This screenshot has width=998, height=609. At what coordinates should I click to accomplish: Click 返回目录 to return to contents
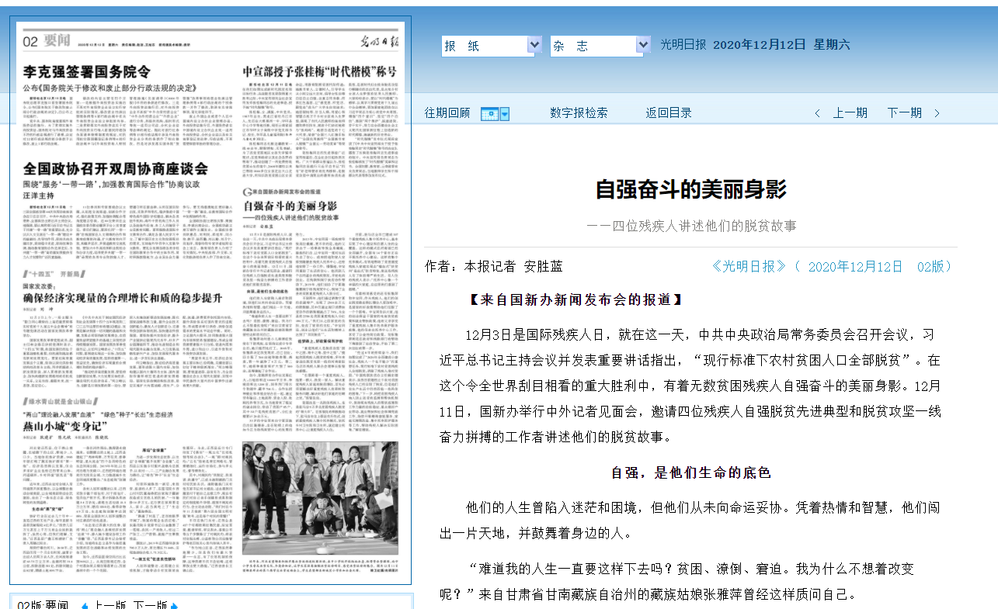pos(669,113)
